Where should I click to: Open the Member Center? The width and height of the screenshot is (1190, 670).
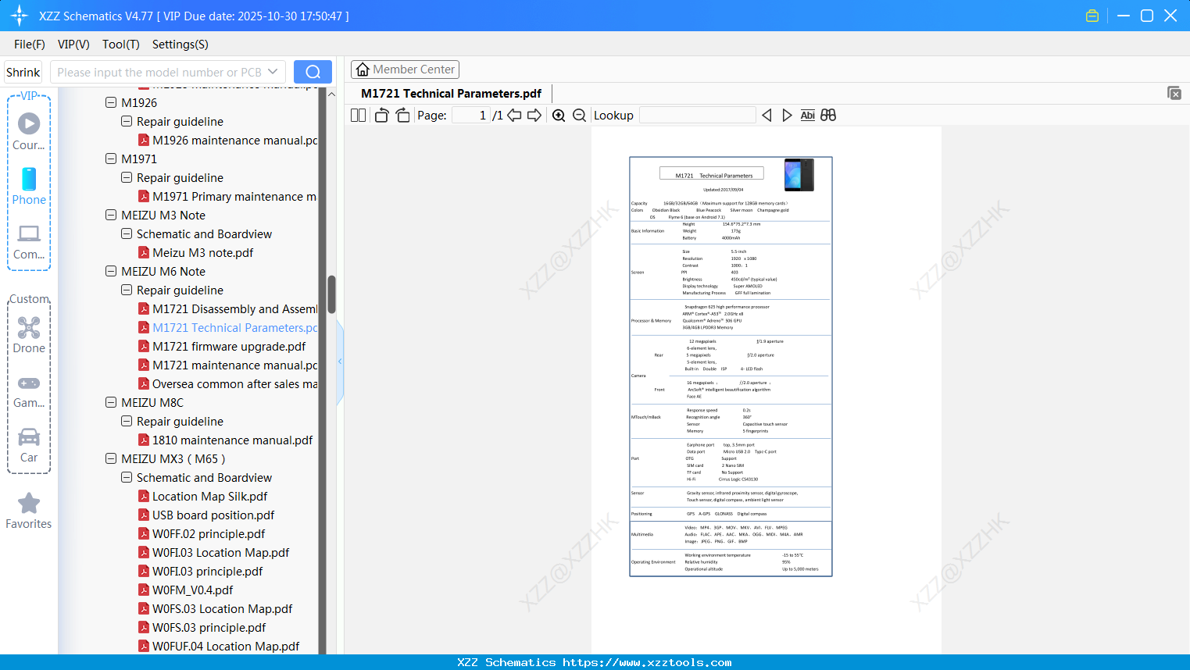click(405, 69)
